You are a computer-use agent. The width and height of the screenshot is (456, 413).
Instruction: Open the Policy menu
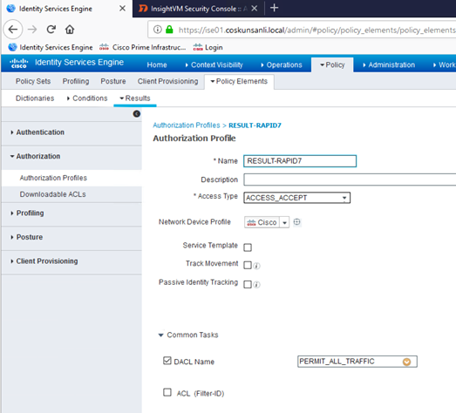pyautogui.click(x=332, y=64)
